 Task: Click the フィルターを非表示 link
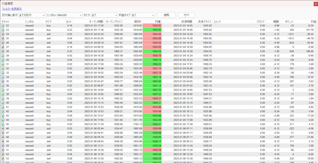(12, 9)
